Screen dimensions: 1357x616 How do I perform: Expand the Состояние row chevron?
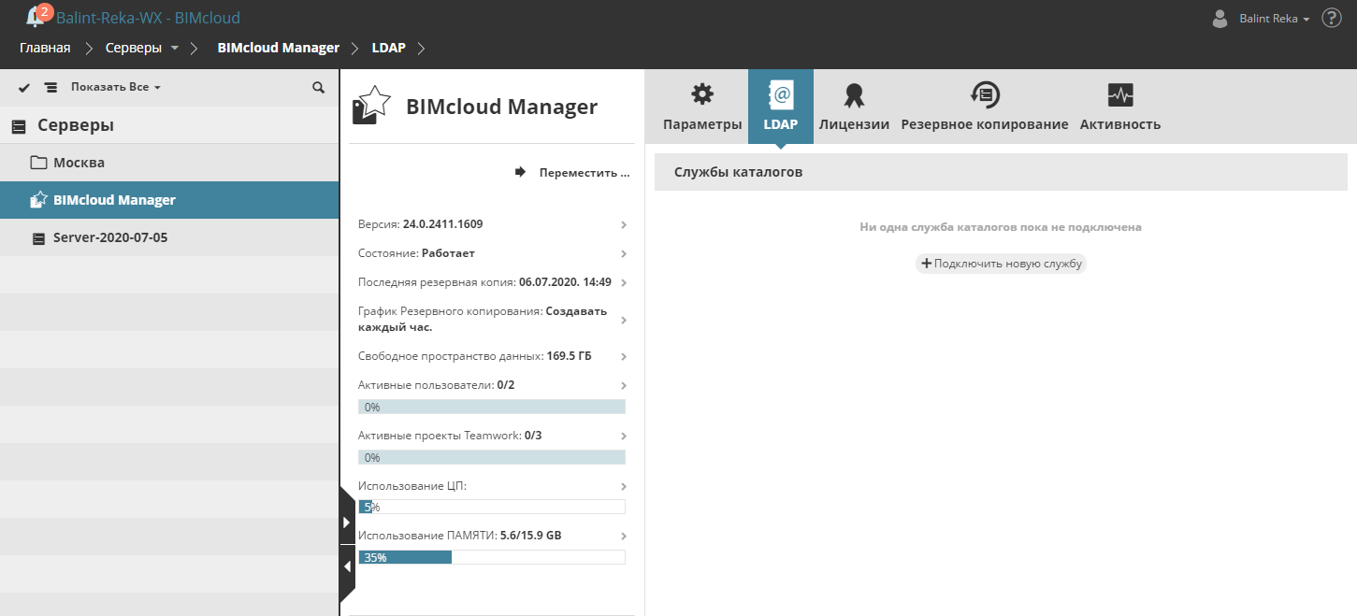tap(624, 254)
